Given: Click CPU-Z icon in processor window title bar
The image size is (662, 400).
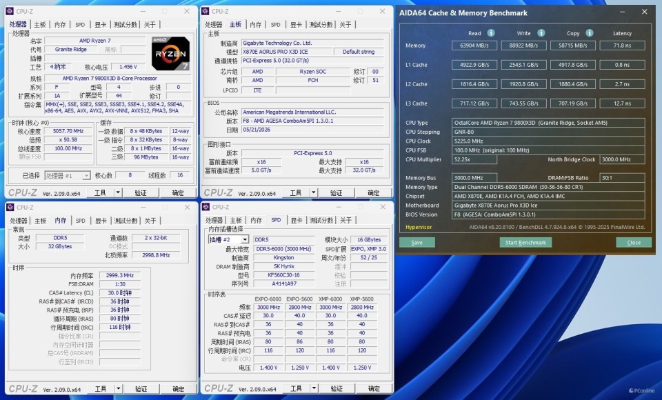Looking at the screenshot, I should (x=10, y=12).
